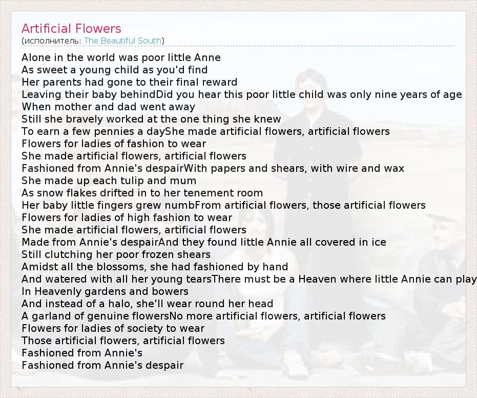Image resolution: width=477 pixels, height=398 pixels.
Task: Click the line "Still she bravely worked at the one thing she knew"
Action: point(151,119)
